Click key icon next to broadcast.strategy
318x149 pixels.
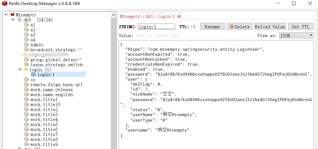[x=27, y=50]
